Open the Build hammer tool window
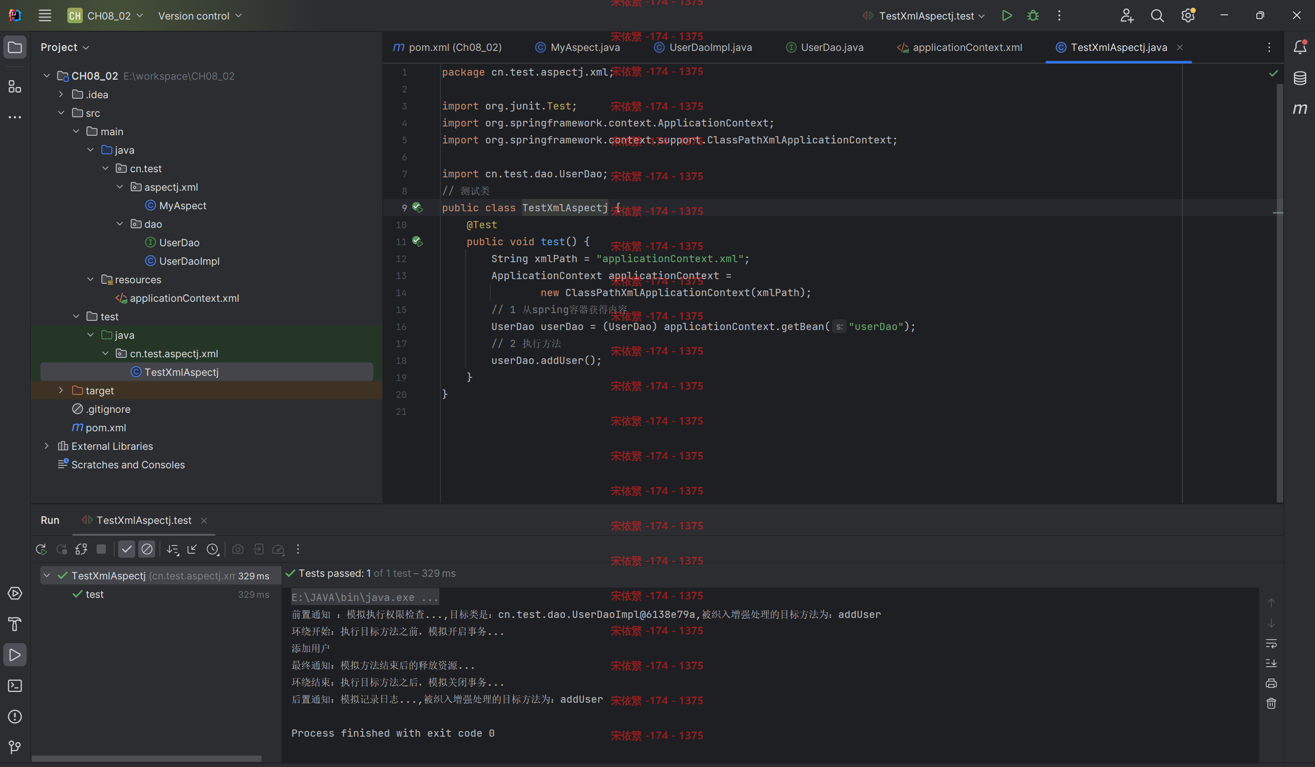Screen dimensions: 1315x767 coord(15,625)
